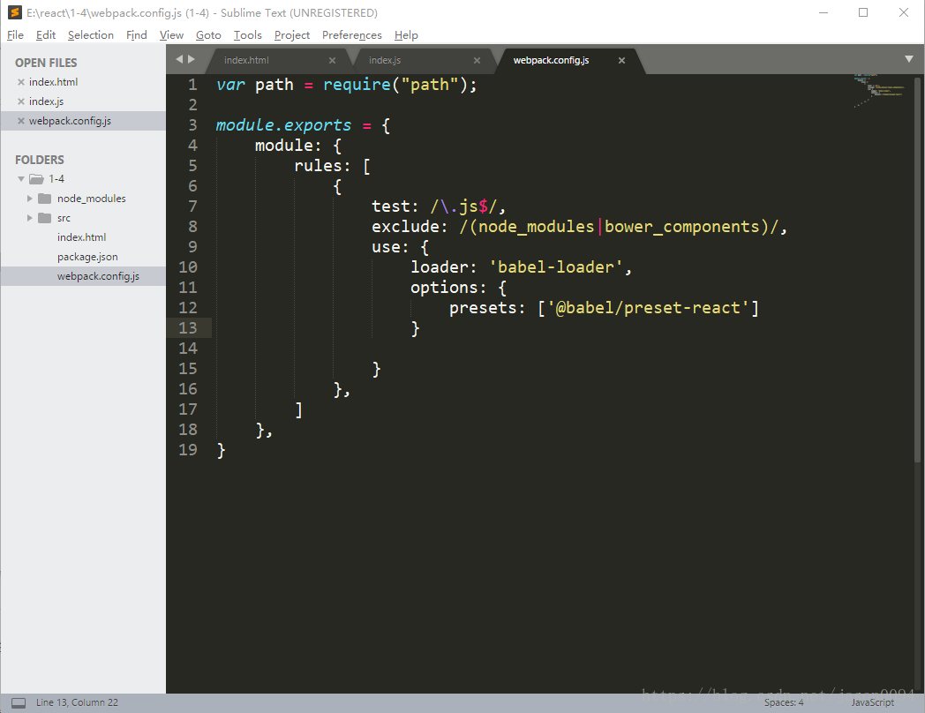Click the vertical editor scrollbar
Image resolution: width=925 pixels, height=713 pixels.
917,269
